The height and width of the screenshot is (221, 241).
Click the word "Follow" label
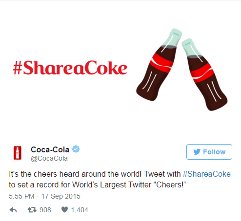click(214, 152)
